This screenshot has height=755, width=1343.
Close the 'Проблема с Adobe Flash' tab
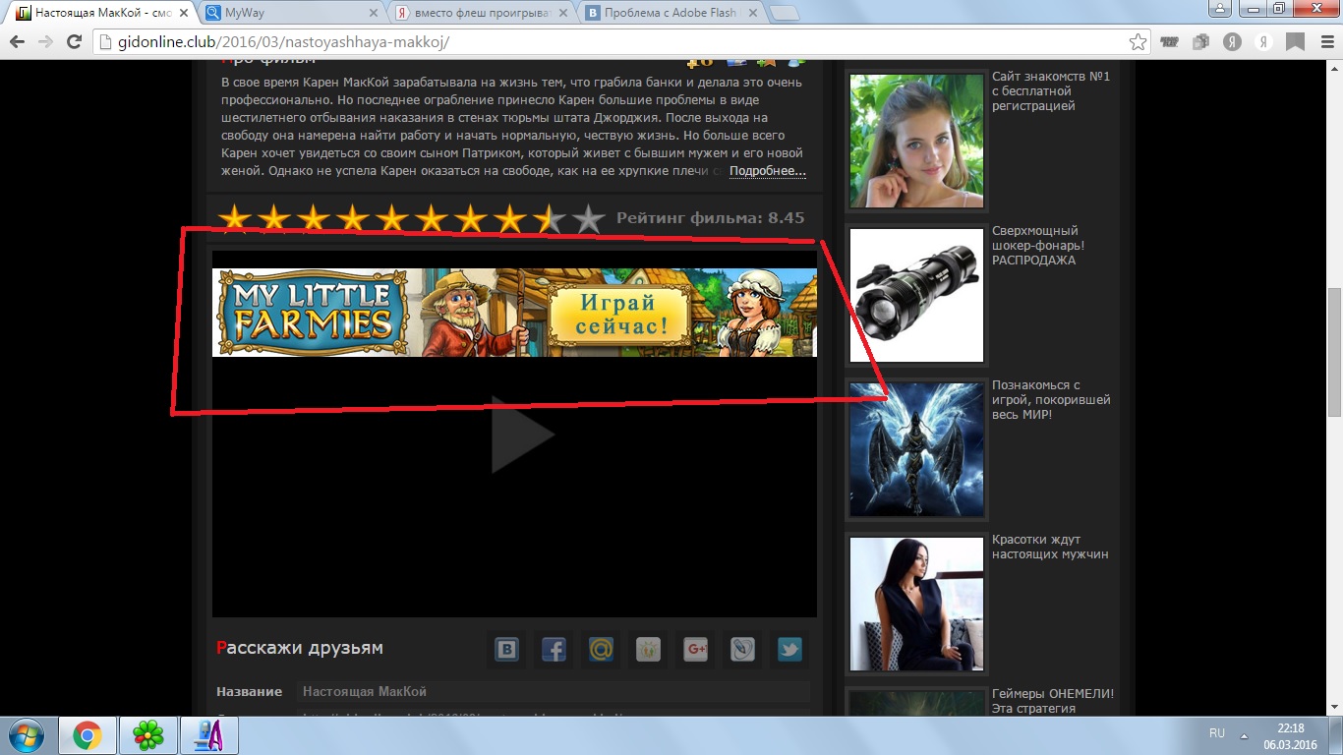755,14
